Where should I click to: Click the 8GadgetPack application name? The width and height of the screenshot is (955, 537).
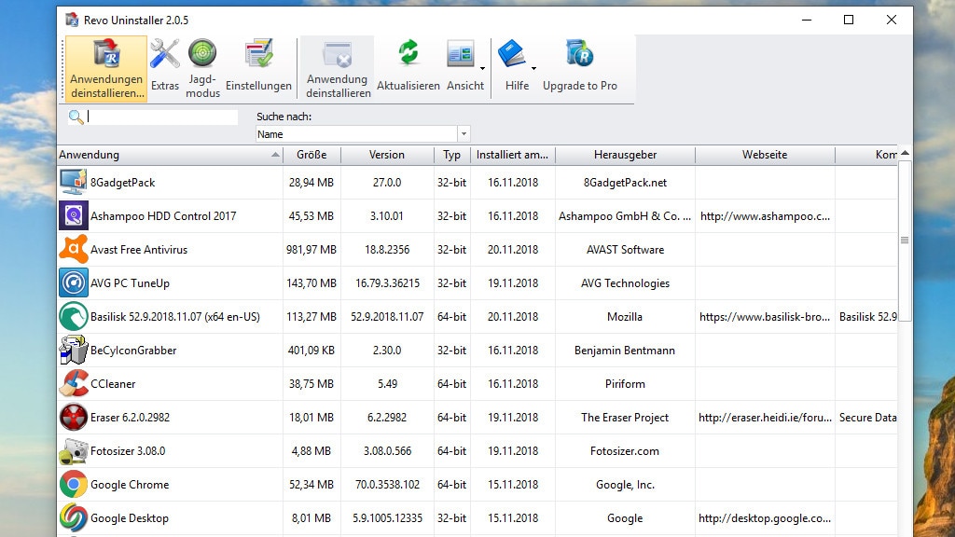[122, 183]
